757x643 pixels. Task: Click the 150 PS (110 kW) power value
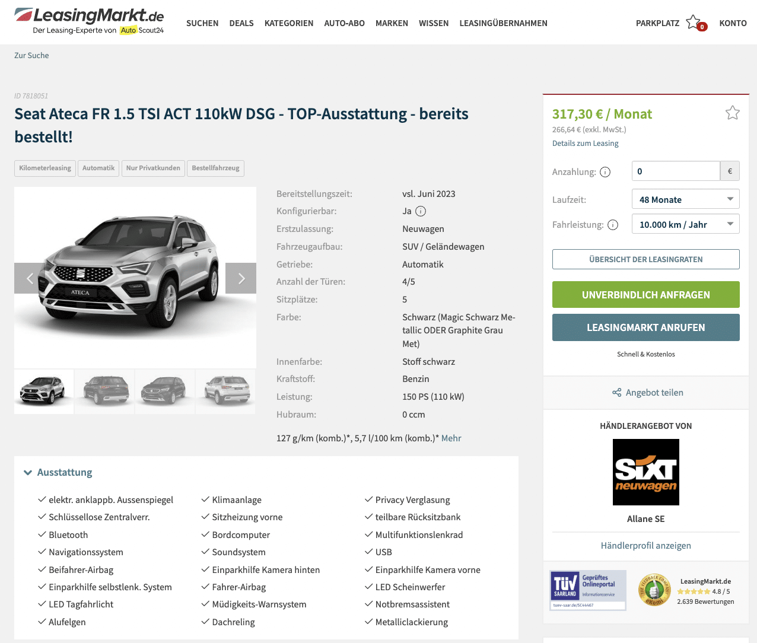(x=433, y=397)
